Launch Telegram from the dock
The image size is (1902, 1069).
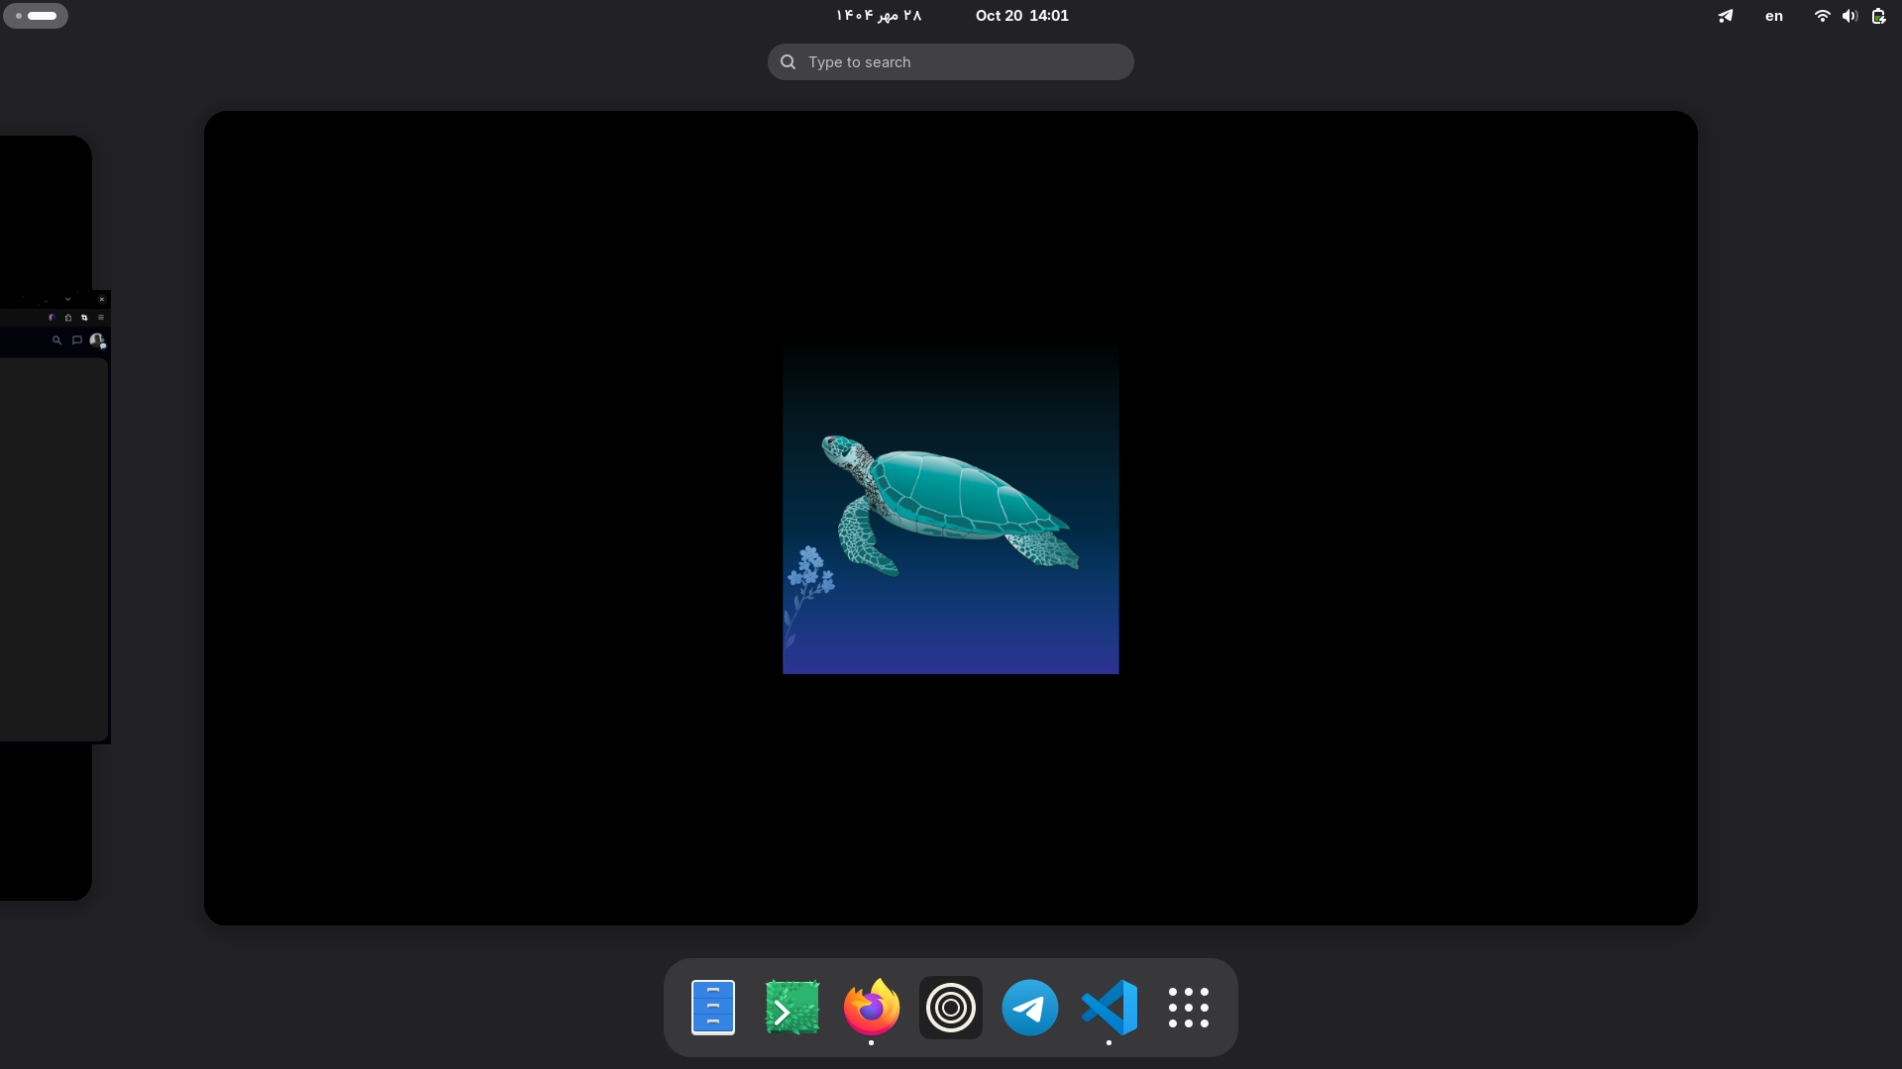pos(1030,1008)
